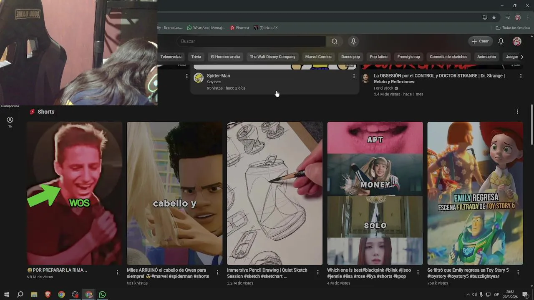Select The Walt Disney Company chip
The image size is (534, 300).
point(272,57)
